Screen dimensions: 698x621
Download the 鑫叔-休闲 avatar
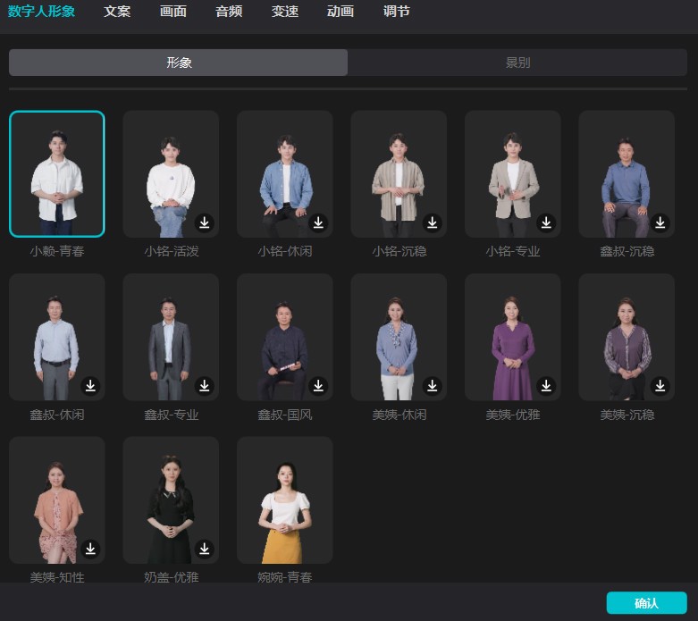click(90, 385)
